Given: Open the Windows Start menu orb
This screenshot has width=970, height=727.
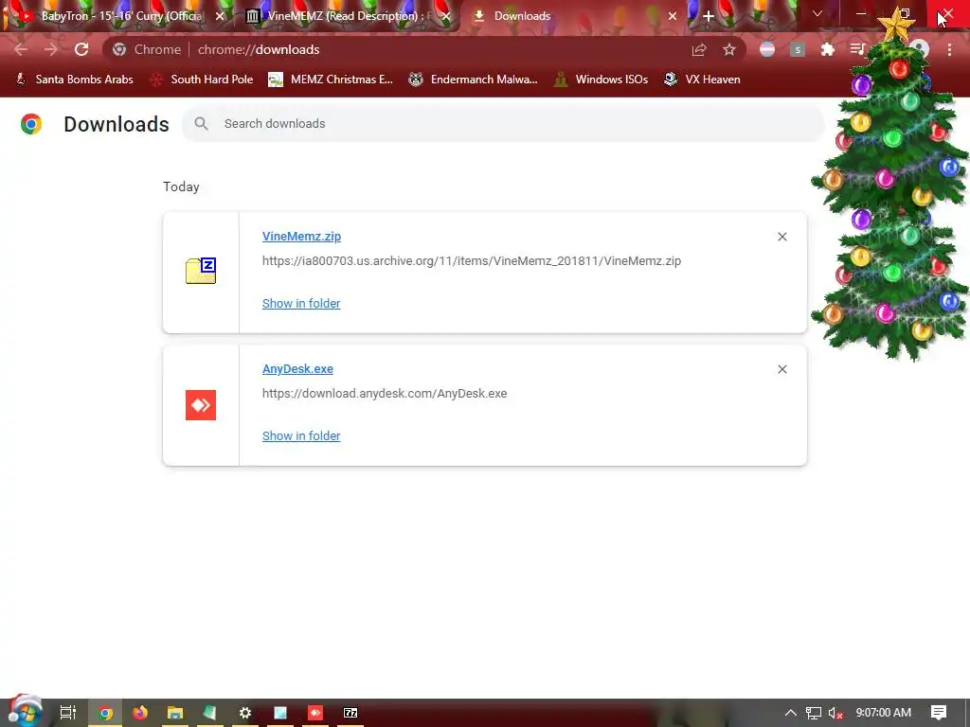Looking at the screenshot, I should pos(25,712).
